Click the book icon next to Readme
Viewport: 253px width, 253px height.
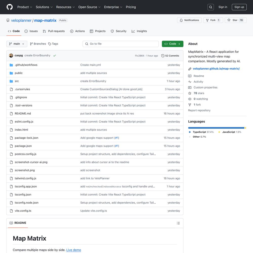190,76
